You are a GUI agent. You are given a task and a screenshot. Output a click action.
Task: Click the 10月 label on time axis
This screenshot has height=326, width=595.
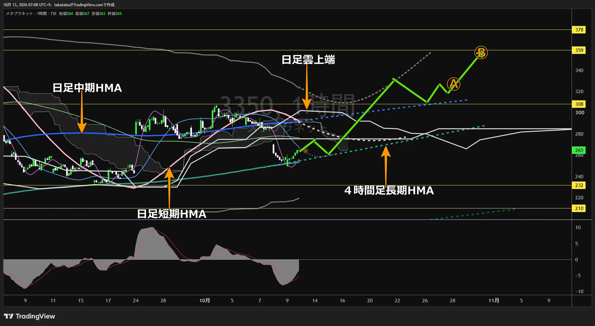point(205,301)
